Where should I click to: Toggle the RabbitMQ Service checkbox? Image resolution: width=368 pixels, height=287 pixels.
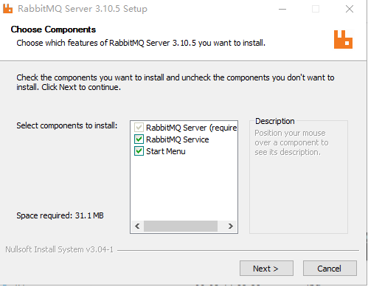pos(139,139)
